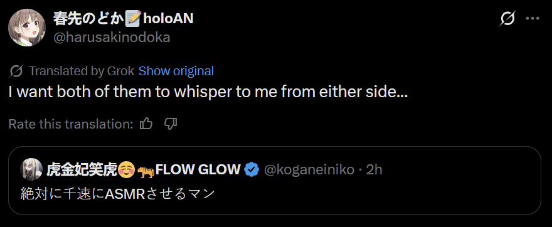Click the memo emoji in display name

click(x=134, y=19)
